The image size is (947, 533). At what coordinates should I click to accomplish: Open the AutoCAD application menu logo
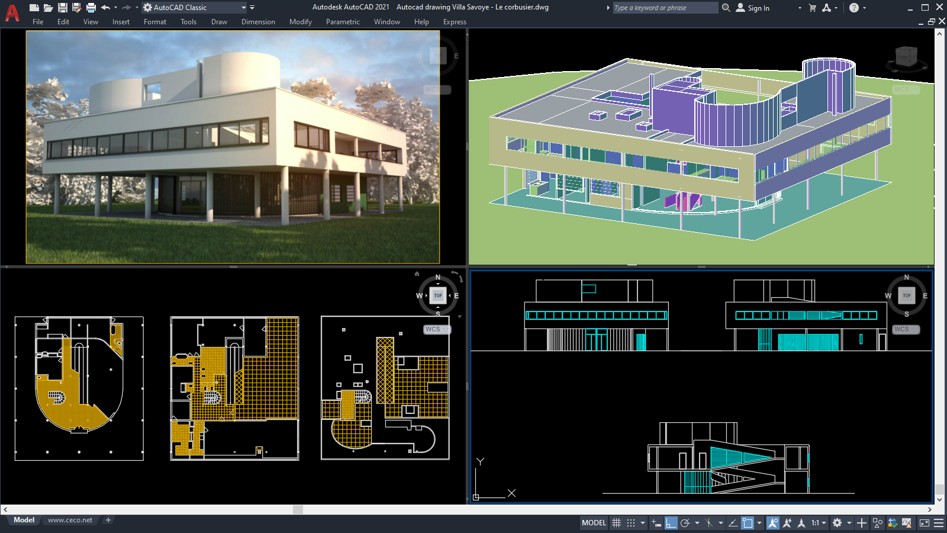12,13
